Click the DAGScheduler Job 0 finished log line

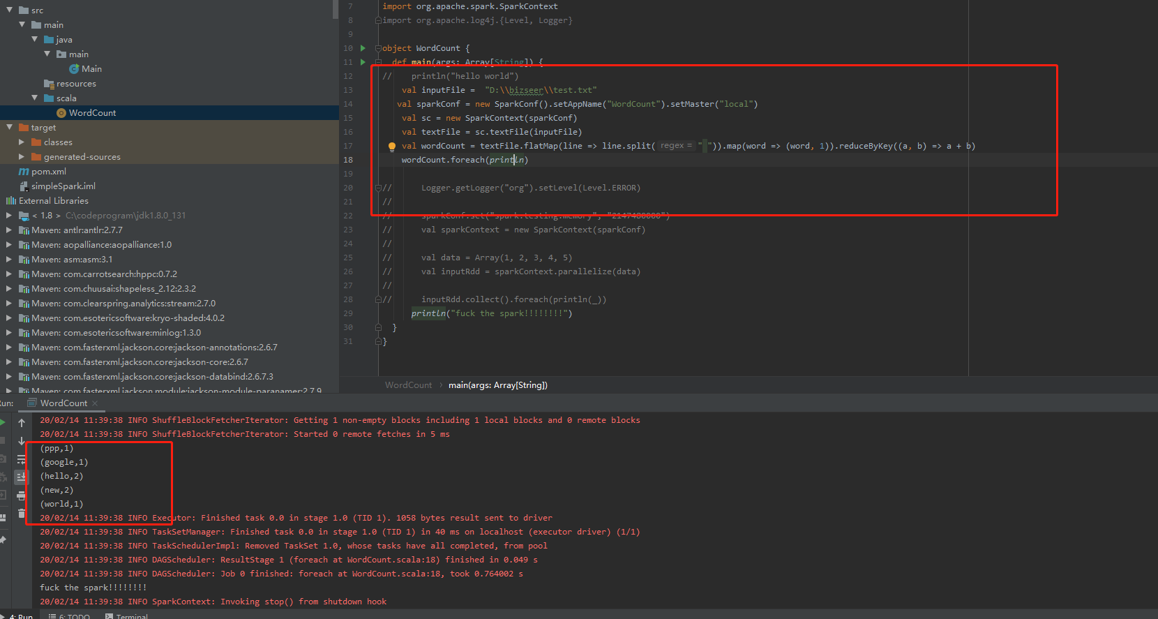tap(281, 574)
